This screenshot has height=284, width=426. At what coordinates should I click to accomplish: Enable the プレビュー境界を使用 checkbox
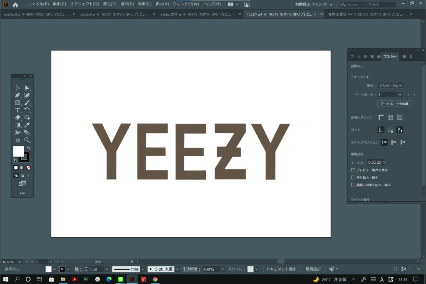point(353,170)
